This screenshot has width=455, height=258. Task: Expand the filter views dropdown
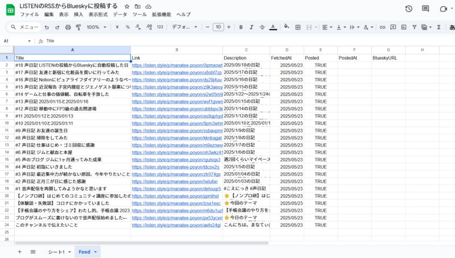point(431,27)
